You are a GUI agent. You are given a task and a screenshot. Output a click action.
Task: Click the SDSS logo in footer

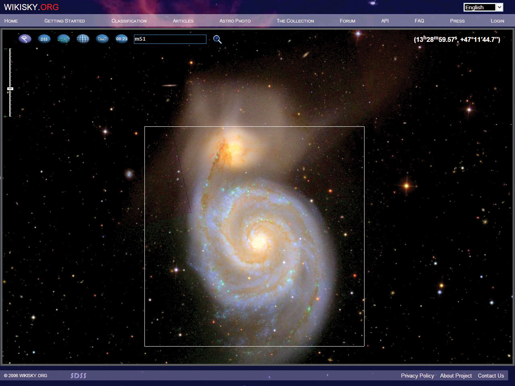point(78,376)
